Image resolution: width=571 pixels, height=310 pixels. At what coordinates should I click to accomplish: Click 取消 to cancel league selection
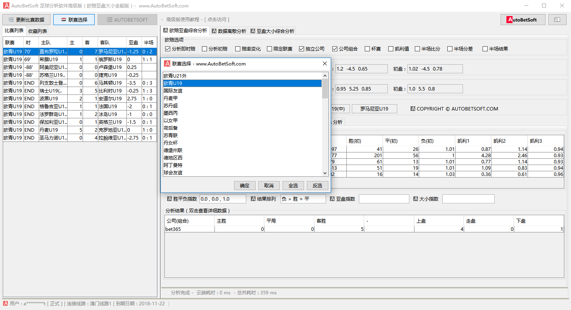point(269,185)
